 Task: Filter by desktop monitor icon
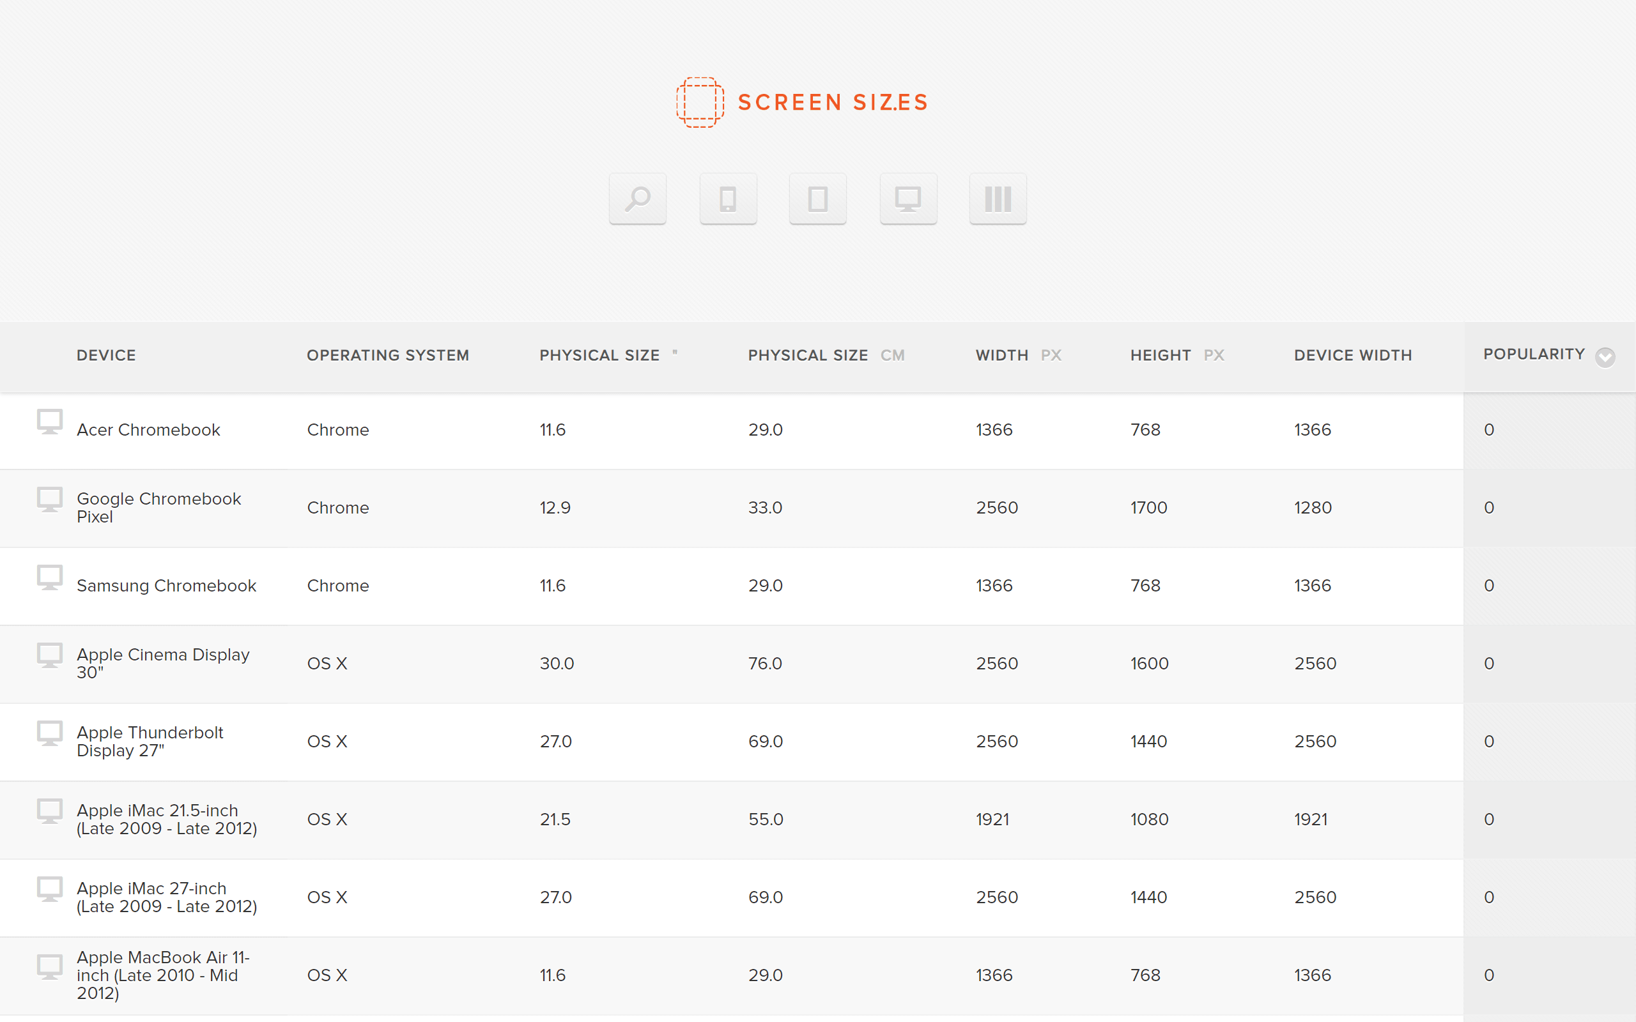pos(908,199)
